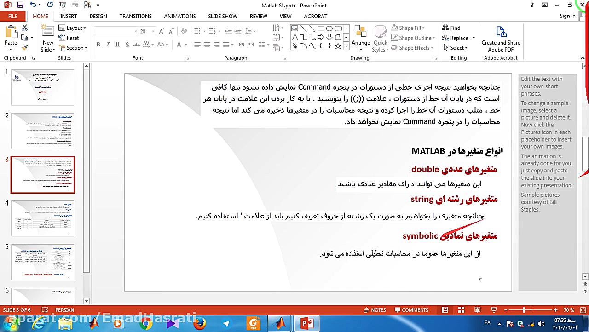The height and width of the screenshot is (332, 589).
Task: Click Create and Share Adobe PDF
Action: pos(501,38)
